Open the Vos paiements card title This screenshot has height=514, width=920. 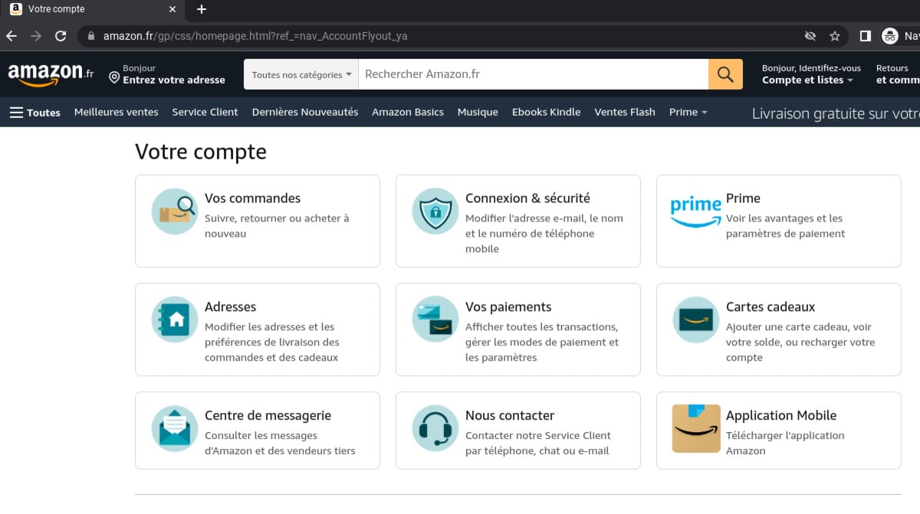pyautogui.click(x=508, y=307)
